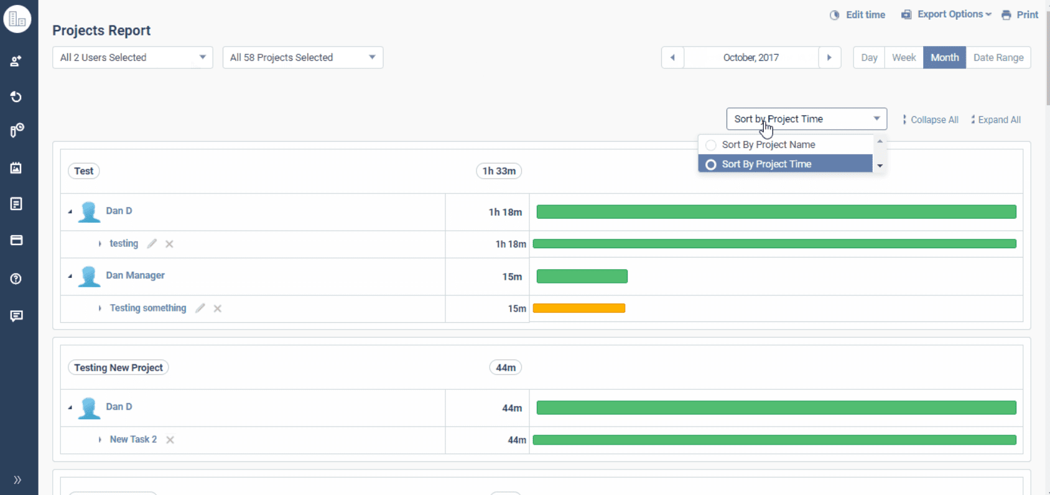The image size is (1050, 495).
Task: Open Export Options dropdown menu
Action: (x=946, y=14)
